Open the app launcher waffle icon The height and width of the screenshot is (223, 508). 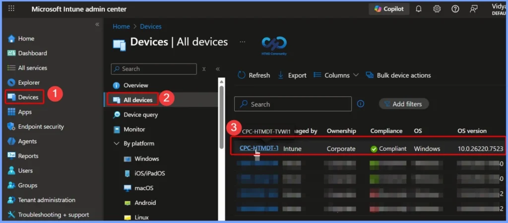pos(11,9)
